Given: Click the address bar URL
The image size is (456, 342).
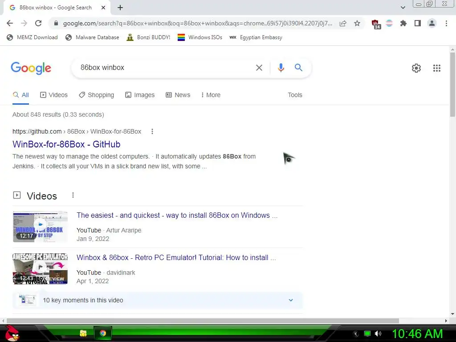Looking at the screenshot, I should click(197, 23).
